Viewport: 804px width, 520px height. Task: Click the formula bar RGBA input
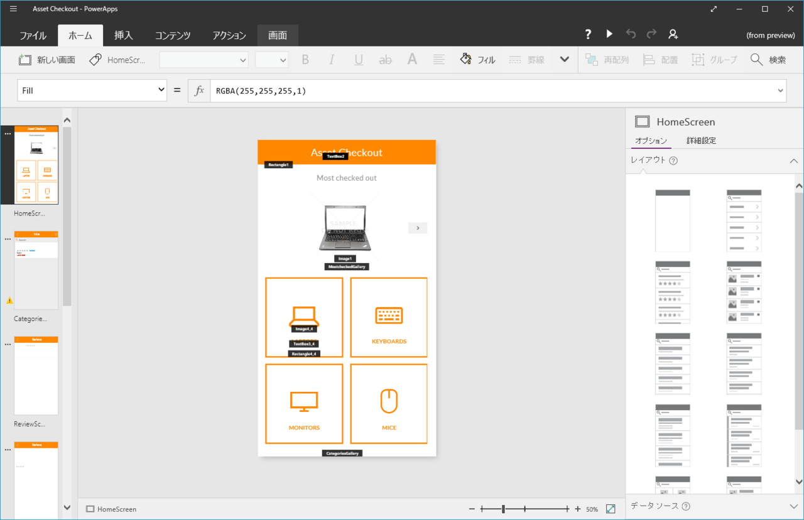493,90
